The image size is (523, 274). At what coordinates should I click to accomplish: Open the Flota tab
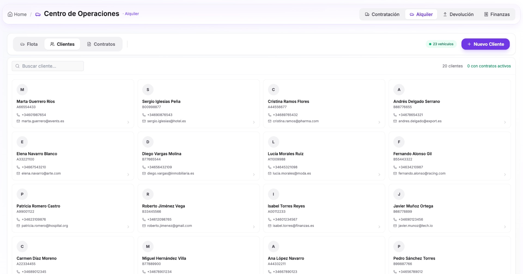coord(29,44)
